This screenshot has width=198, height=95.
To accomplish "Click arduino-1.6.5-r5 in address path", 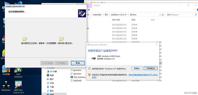I will coord(119,14).
